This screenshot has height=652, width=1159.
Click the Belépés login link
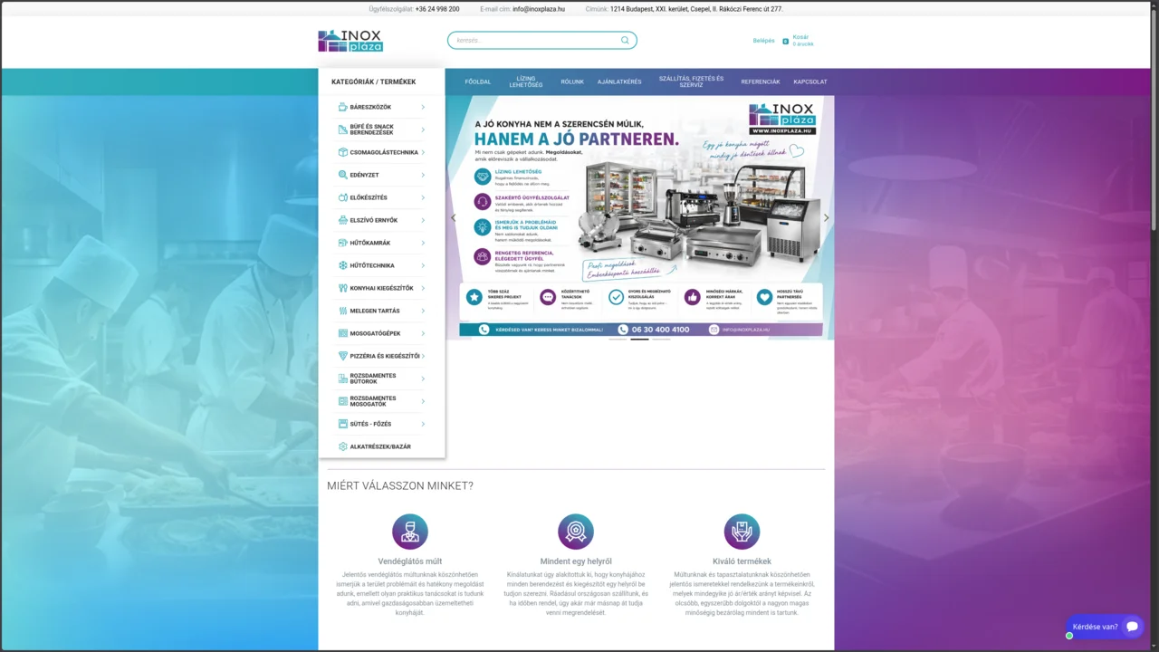click(x=764, y=41)
